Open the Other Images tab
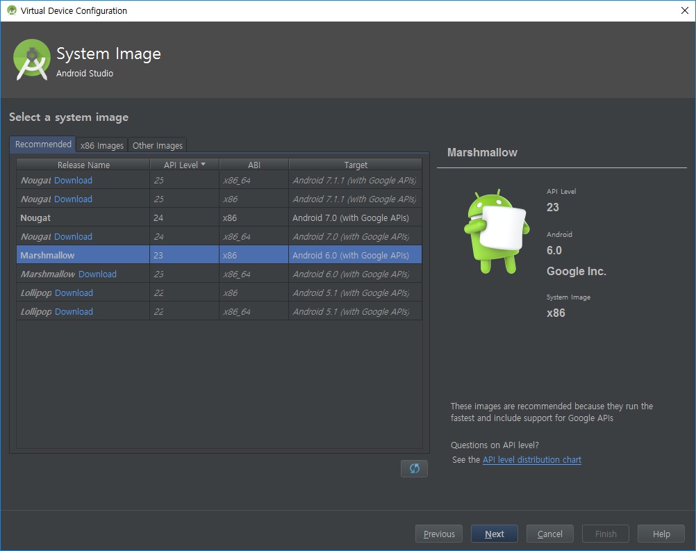Image resolution: width=696 pixels, height=551 pixels. pos(158,145)
